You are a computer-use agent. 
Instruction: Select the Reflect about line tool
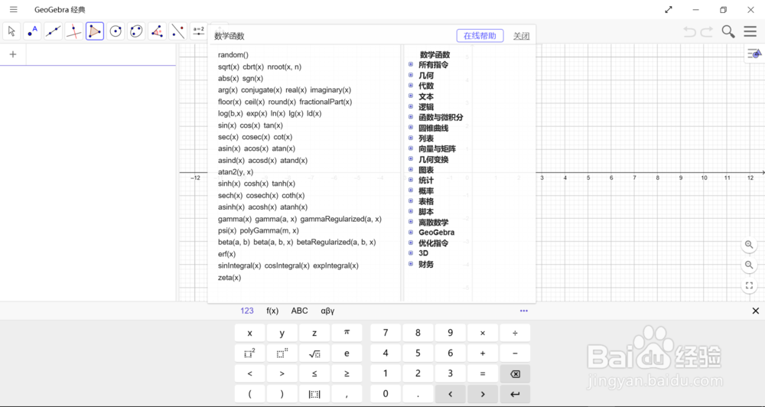178,31
